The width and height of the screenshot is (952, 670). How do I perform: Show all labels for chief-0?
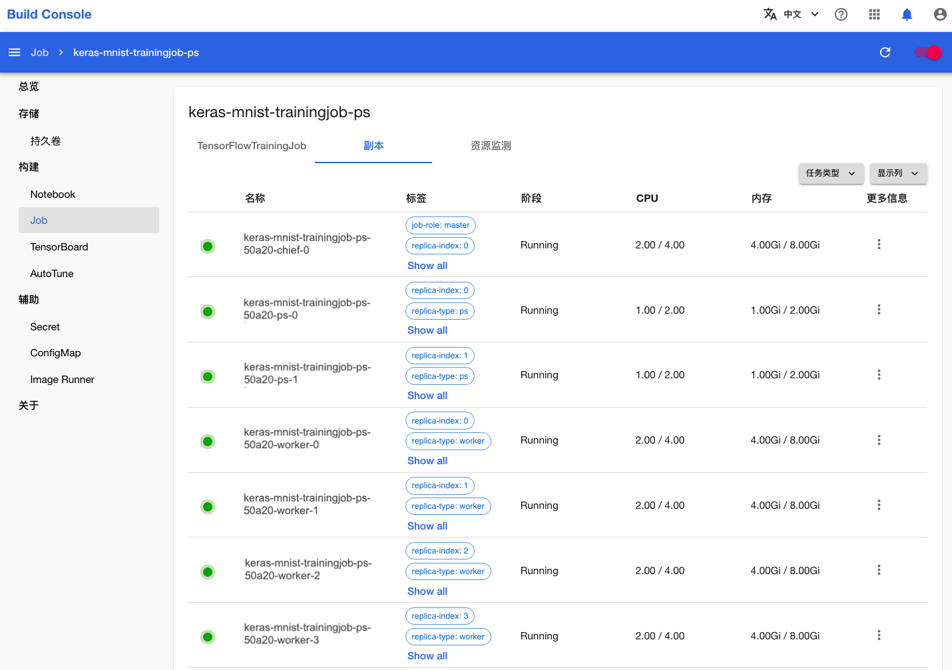427,266
